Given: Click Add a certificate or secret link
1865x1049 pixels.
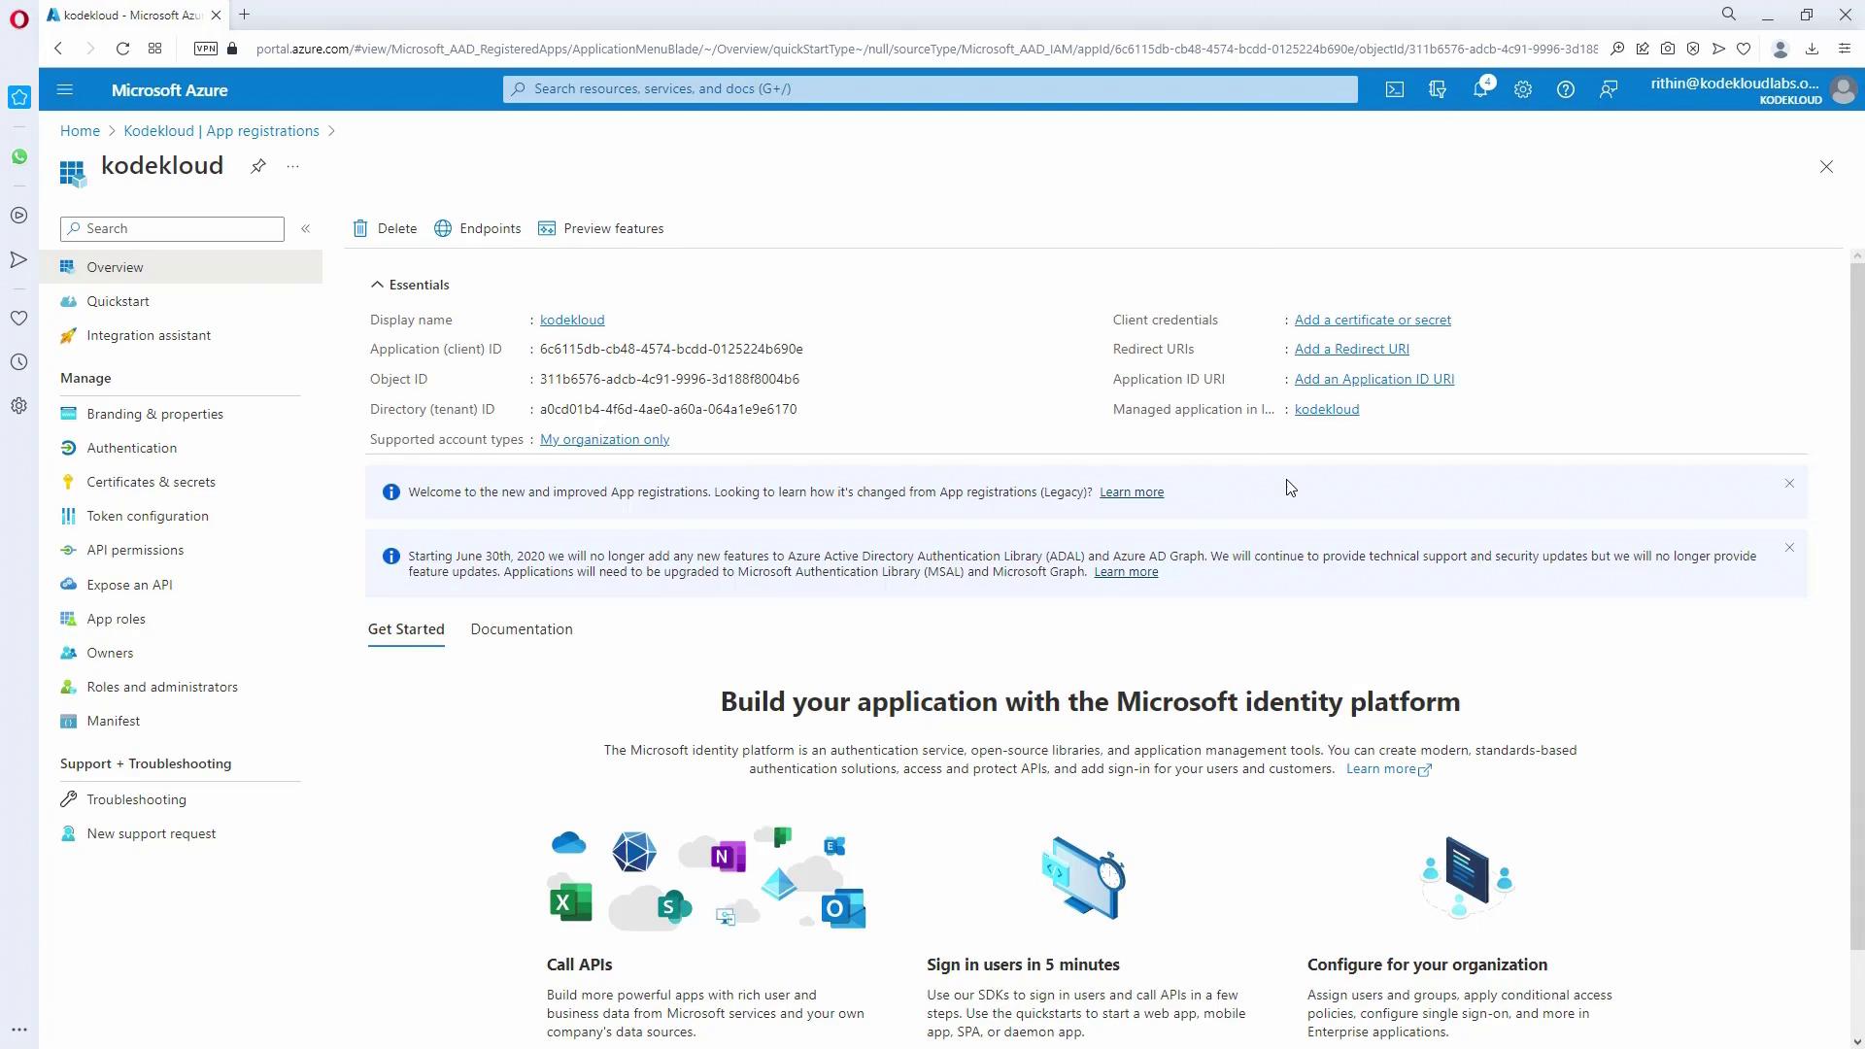Looking at the screenshot, I should 1373,320.
